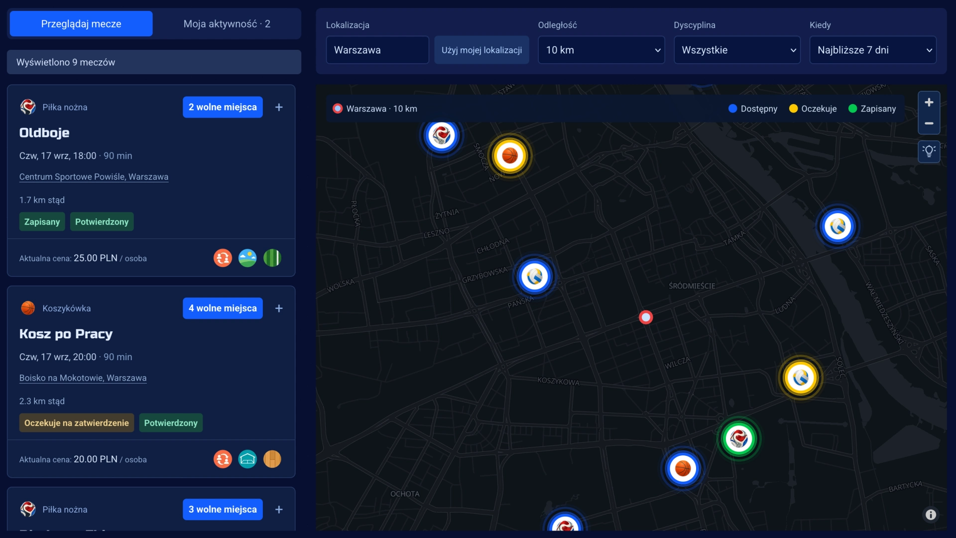Open the Dyscyplina Wszystkie dropdown
The width and height of the screenshot is (956, 538).
[x=737, y=50]
